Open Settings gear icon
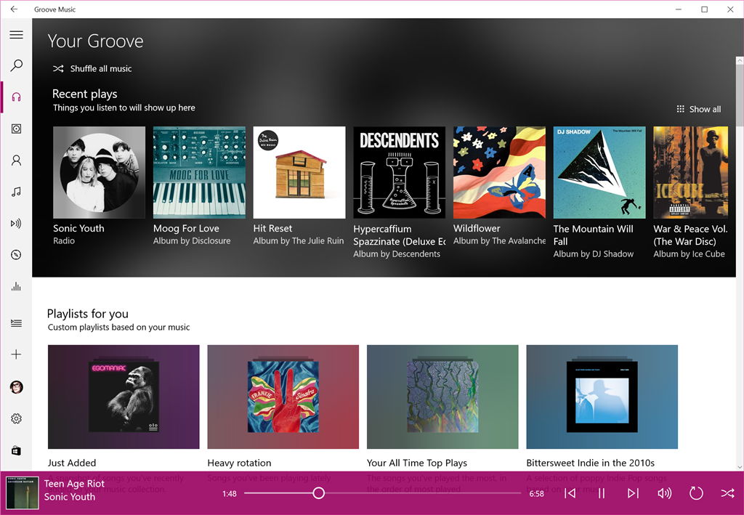Screen dimensions: 744x515 point(16,418)
